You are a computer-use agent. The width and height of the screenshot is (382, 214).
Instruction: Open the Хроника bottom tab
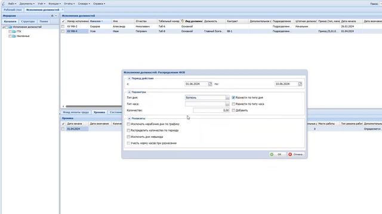click(x=99, y=112)
